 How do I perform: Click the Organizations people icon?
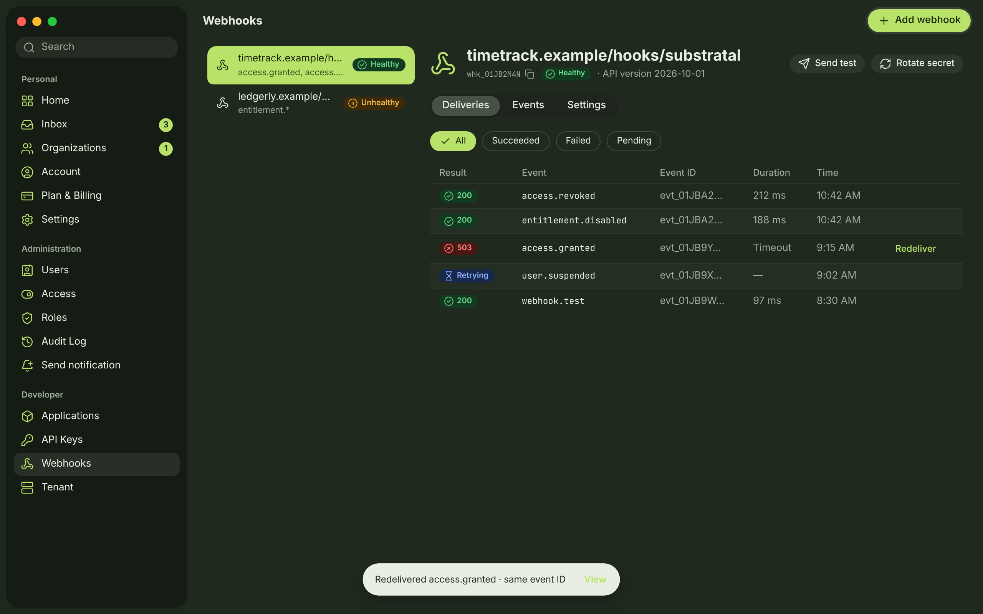click(x=27, y=148)
